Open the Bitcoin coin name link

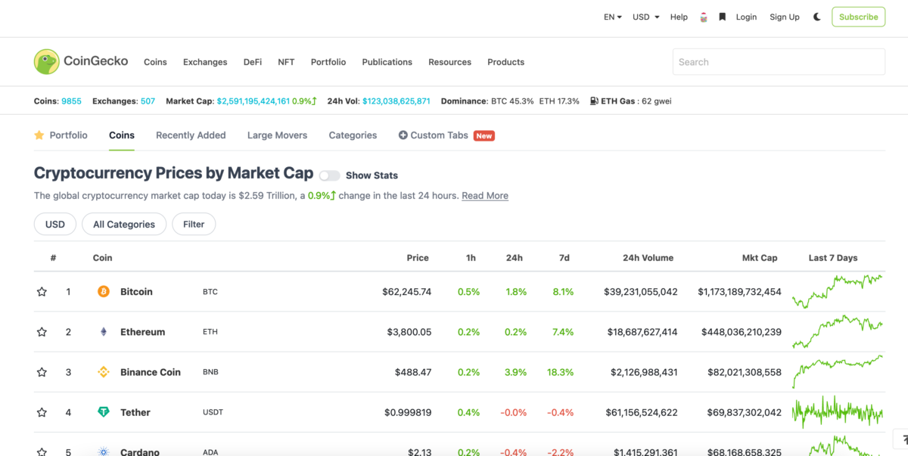tap(136, 291)
